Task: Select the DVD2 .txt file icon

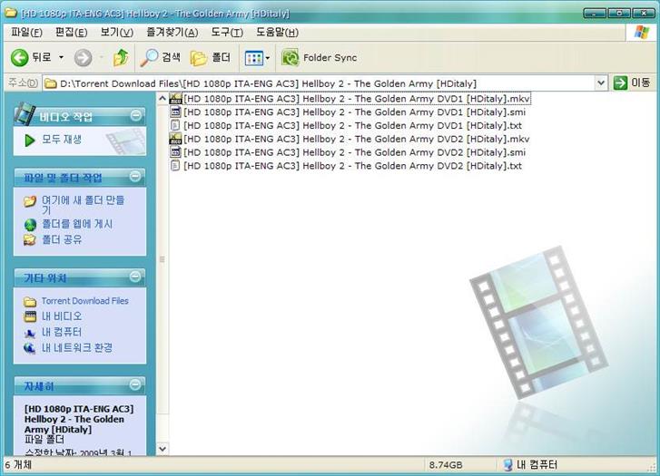Action: point(175,166)
